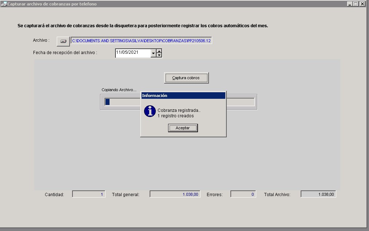Click the information icon in the dialog
The width and height of the screenshot is (369, 231).
click(x=150, y=112)
